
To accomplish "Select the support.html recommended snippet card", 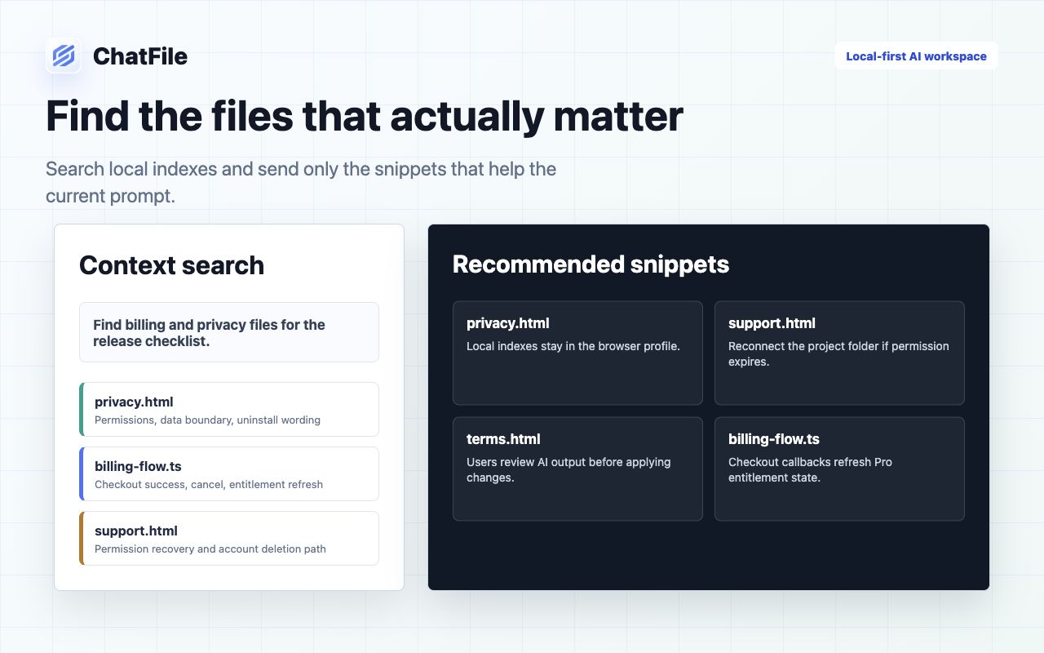I will (839, 353).
